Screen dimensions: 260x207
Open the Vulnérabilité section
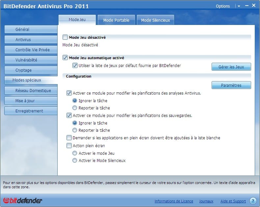coord(31,60)
